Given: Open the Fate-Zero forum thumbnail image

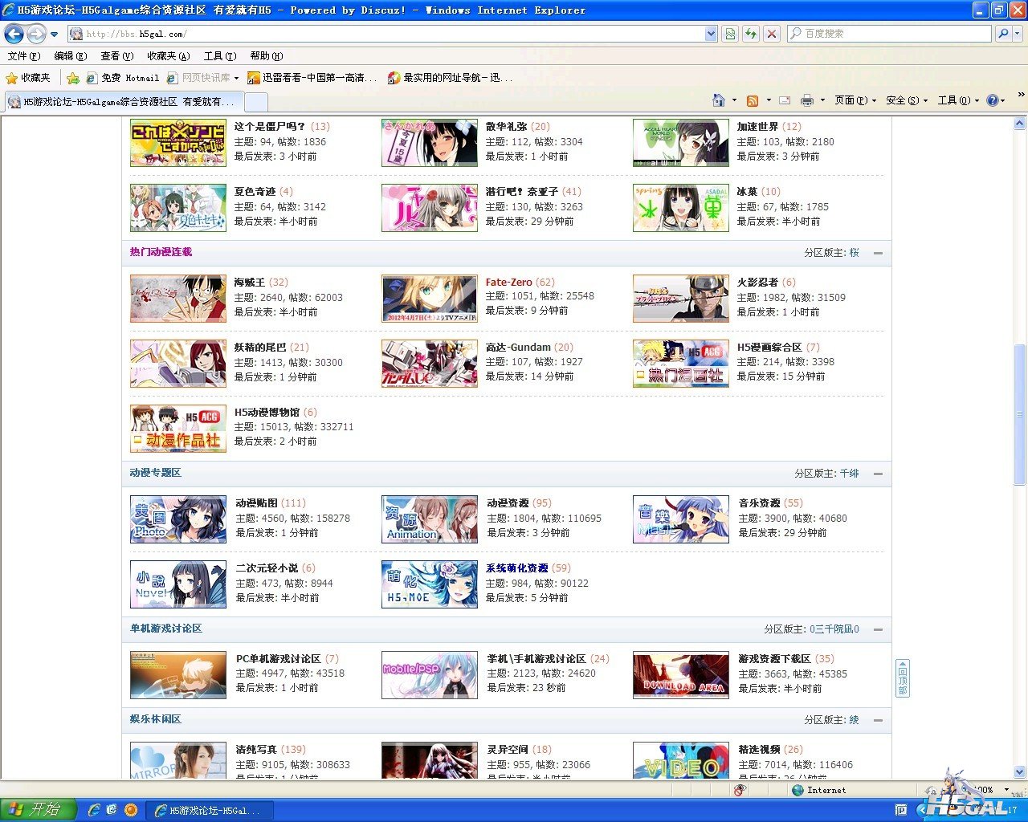Looking at the screenshot, I should point(430,299).
